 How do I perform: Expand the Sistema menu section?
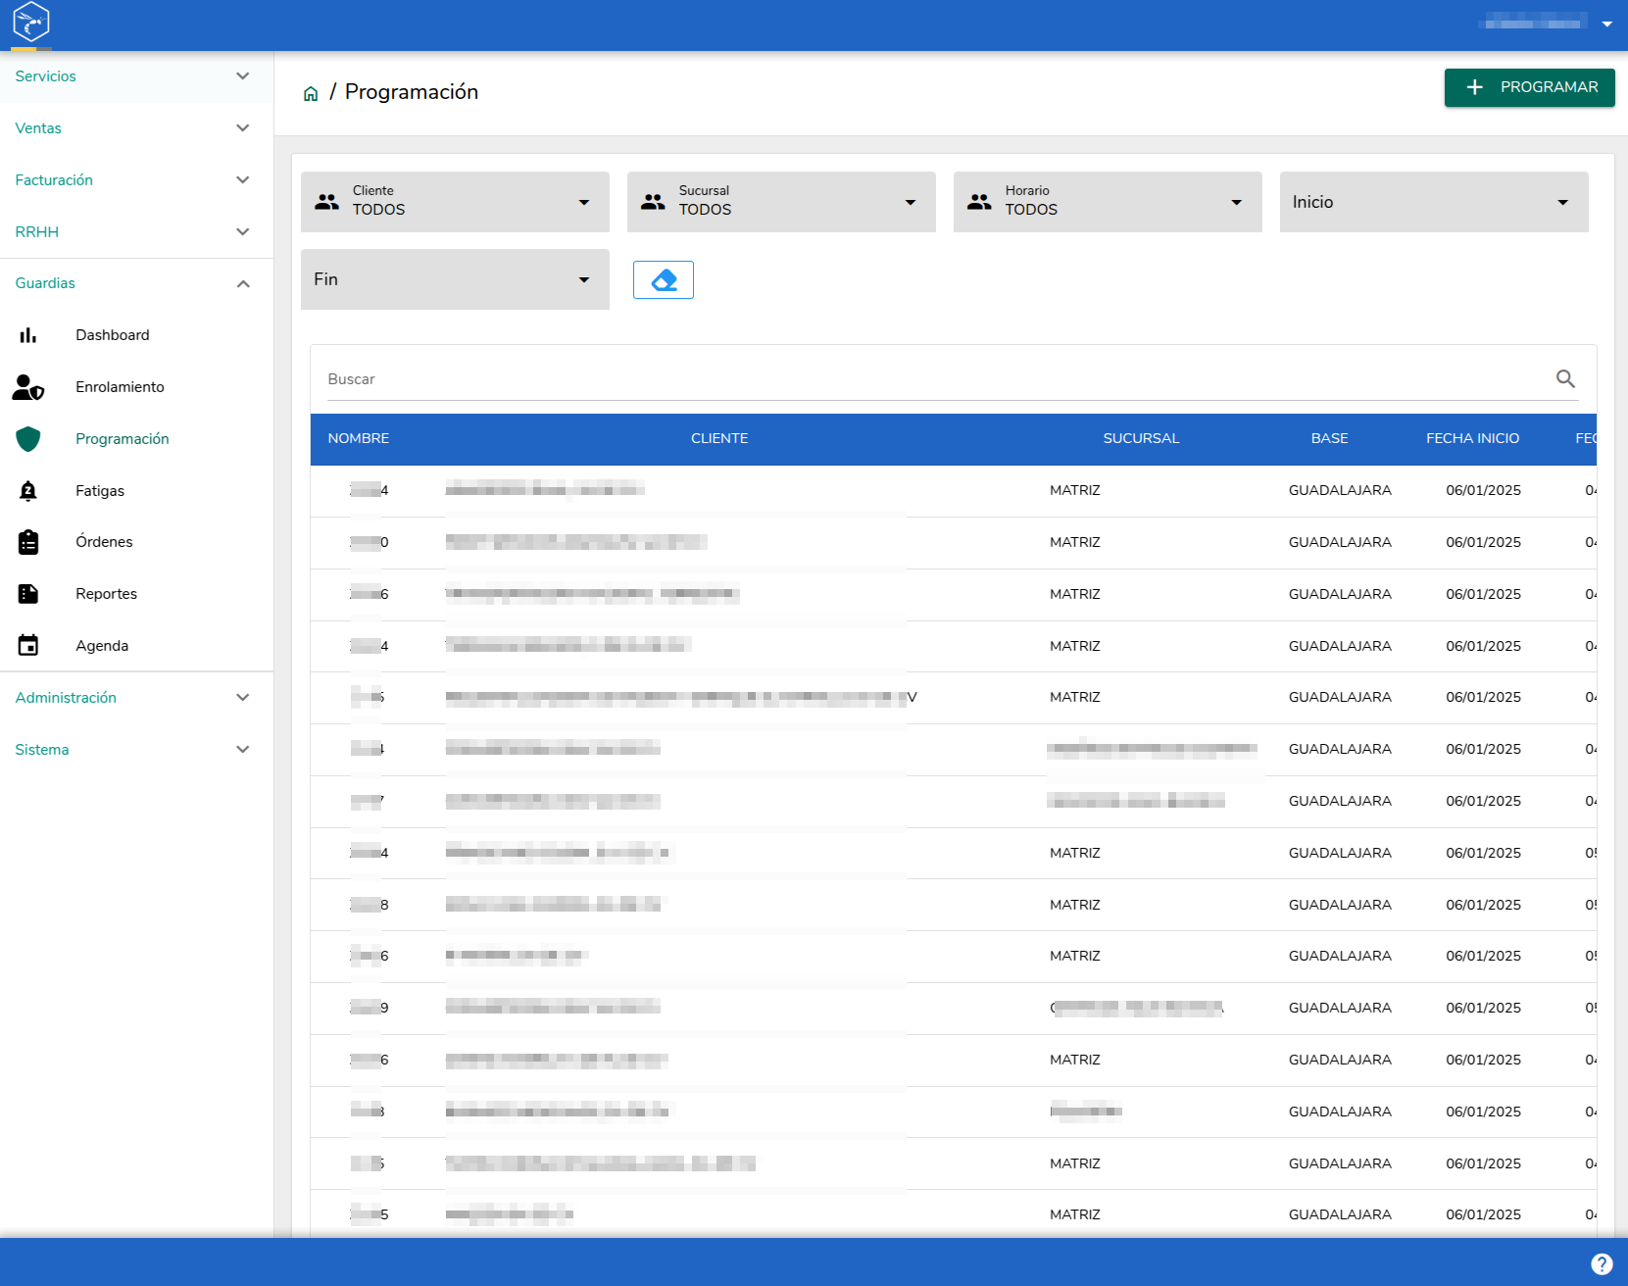[x=136, y=750]
